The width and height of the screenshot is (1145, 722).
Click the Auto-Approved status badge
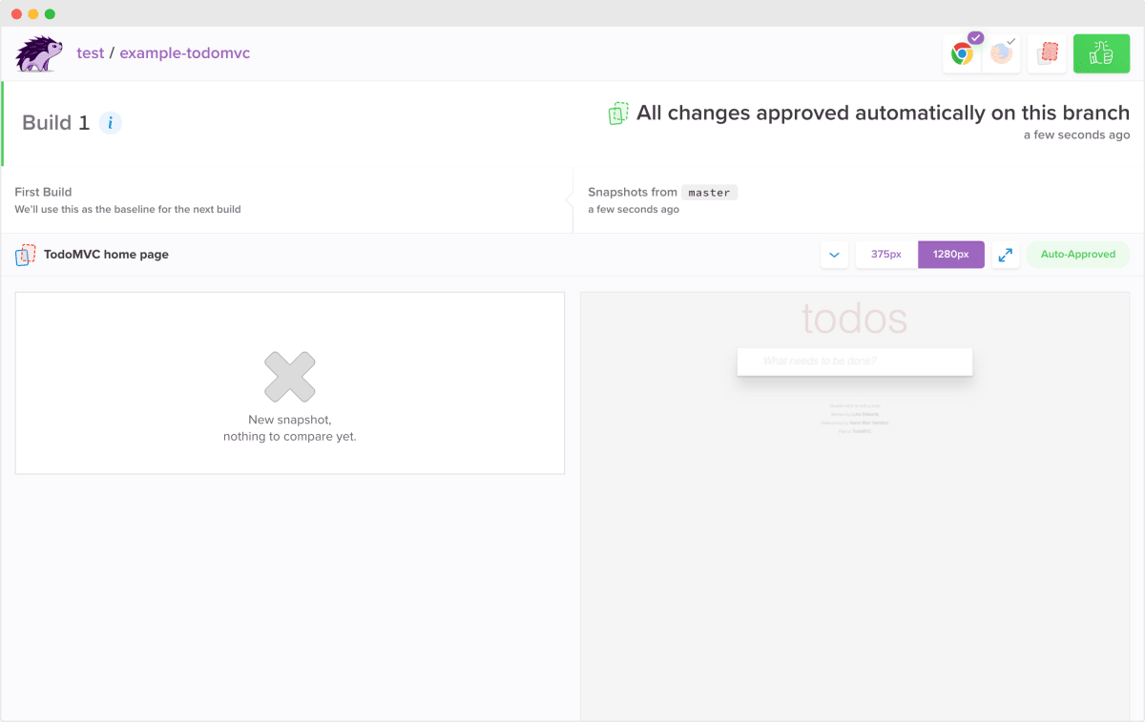(x=1077, y=255)
